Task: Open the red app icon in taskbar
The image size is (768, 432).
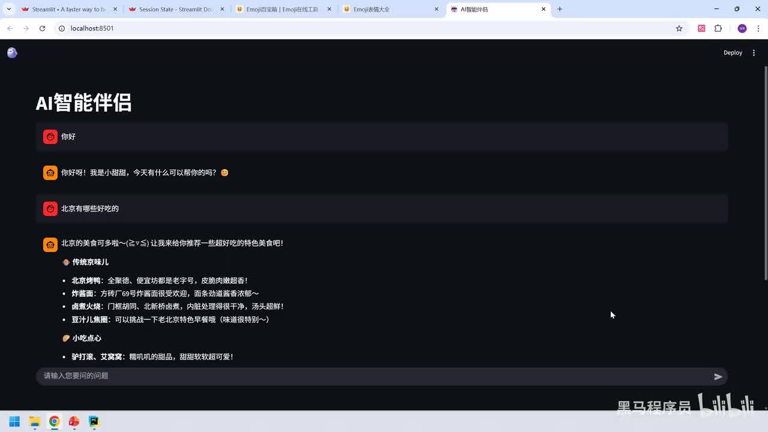Action: (74, 421)
